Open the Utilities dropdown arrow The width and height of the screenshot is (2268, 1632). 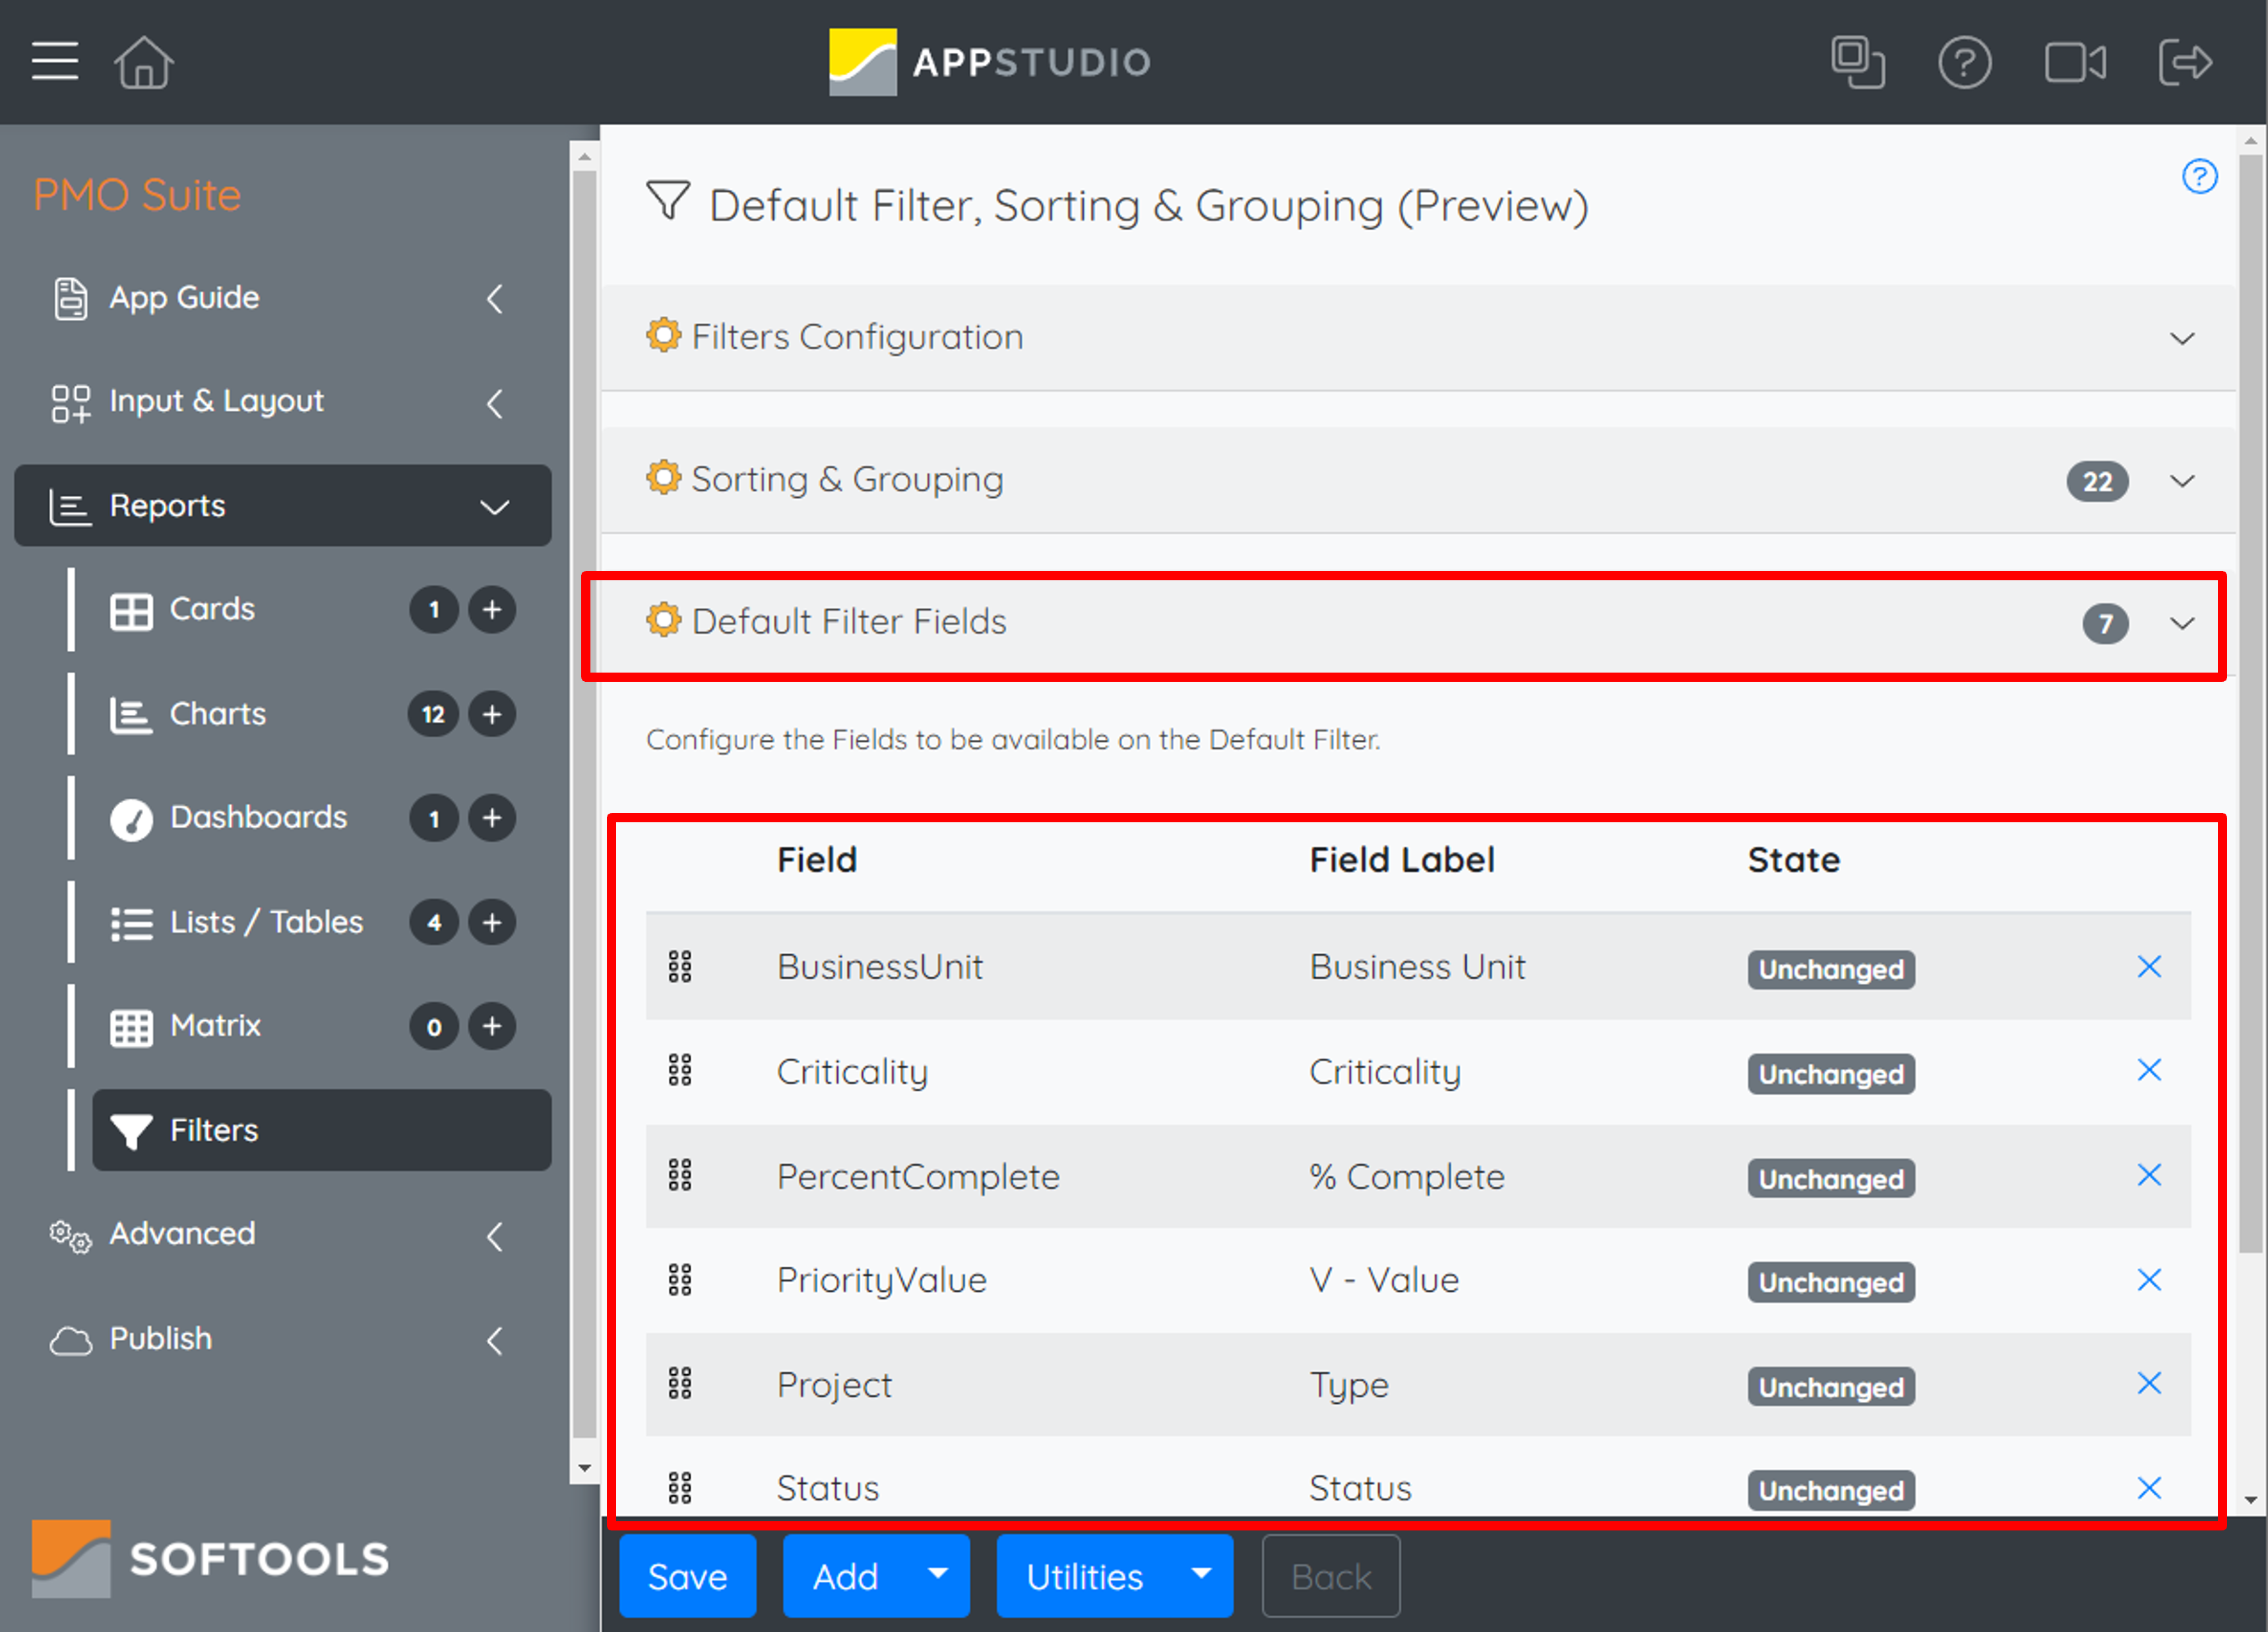(1201, 1574)
